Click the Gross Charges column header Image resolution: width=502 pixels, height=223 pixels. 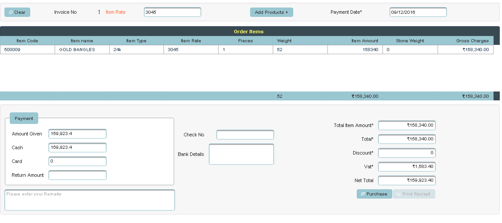(x=472, y=41)
